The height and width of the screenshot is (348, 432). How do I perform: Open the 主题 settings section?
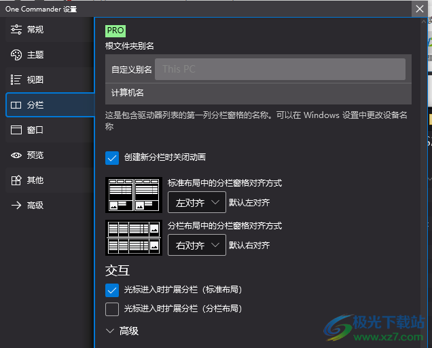click(x=50, y=55)
